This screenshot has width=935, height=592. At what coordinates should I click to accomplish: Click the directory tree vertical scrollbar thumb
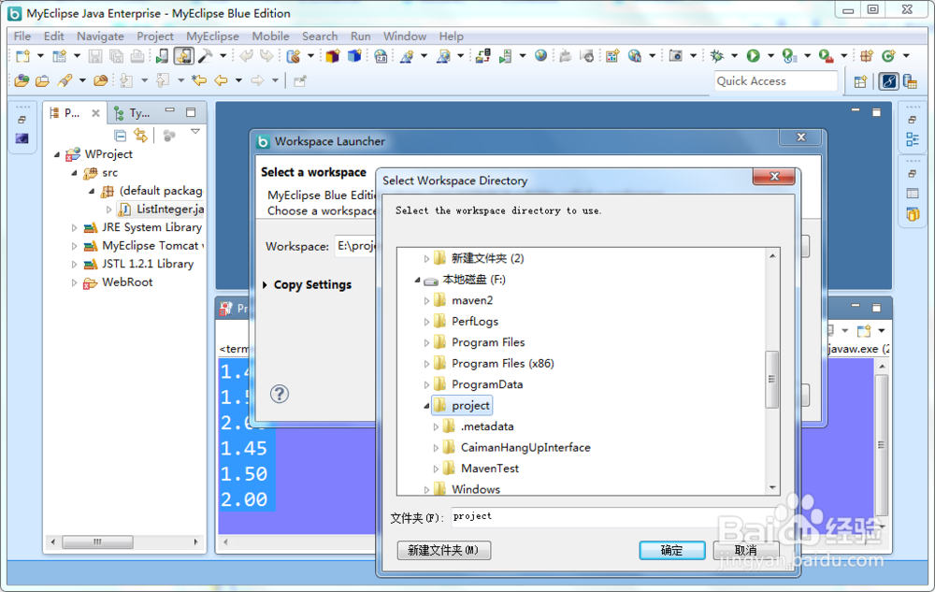point(771,379)
